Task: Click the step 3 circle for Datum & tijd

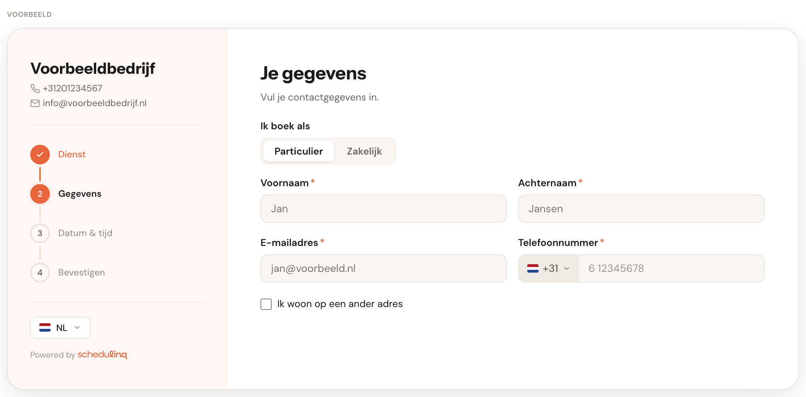Action: pyautogui.click(x=40, y=233)
